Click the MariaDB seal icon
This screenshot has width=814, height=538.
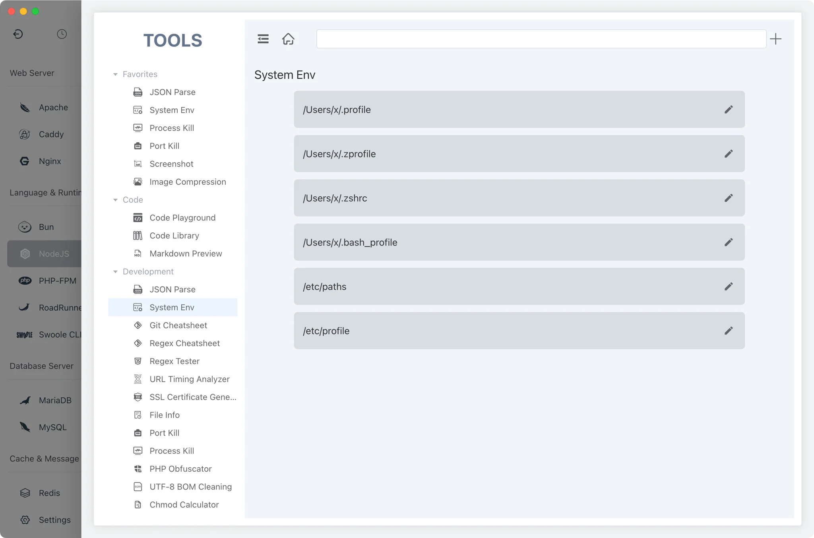[25, 400]
